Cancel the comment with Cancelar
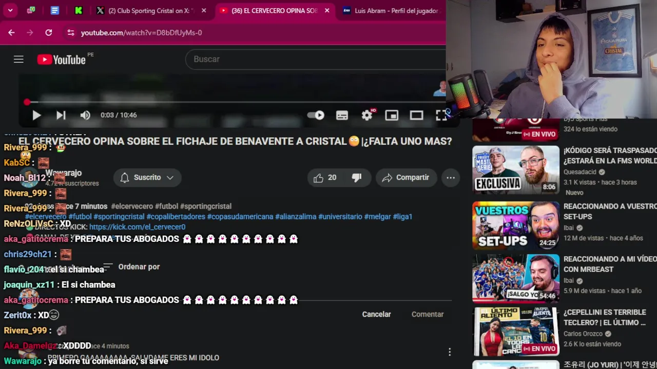Screen dimensions: 657x369 pos(376,314)
